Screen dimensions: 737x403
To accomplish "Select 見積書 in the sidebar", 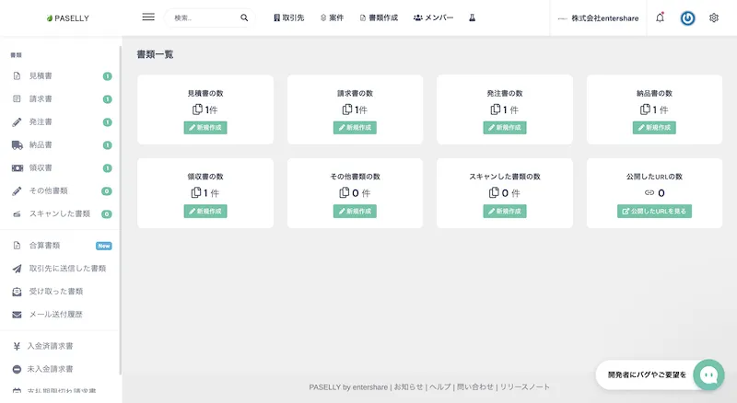I will (41, 76).
